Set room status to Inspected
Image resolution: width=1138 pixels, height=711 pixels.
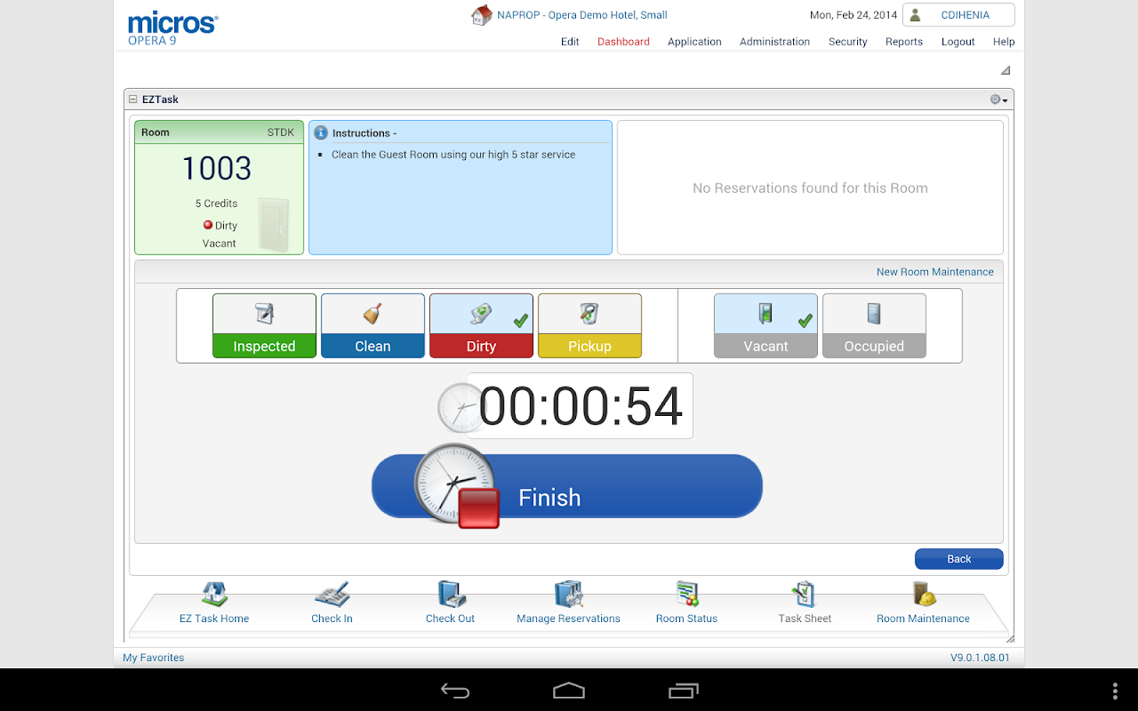tap(264, 325)
